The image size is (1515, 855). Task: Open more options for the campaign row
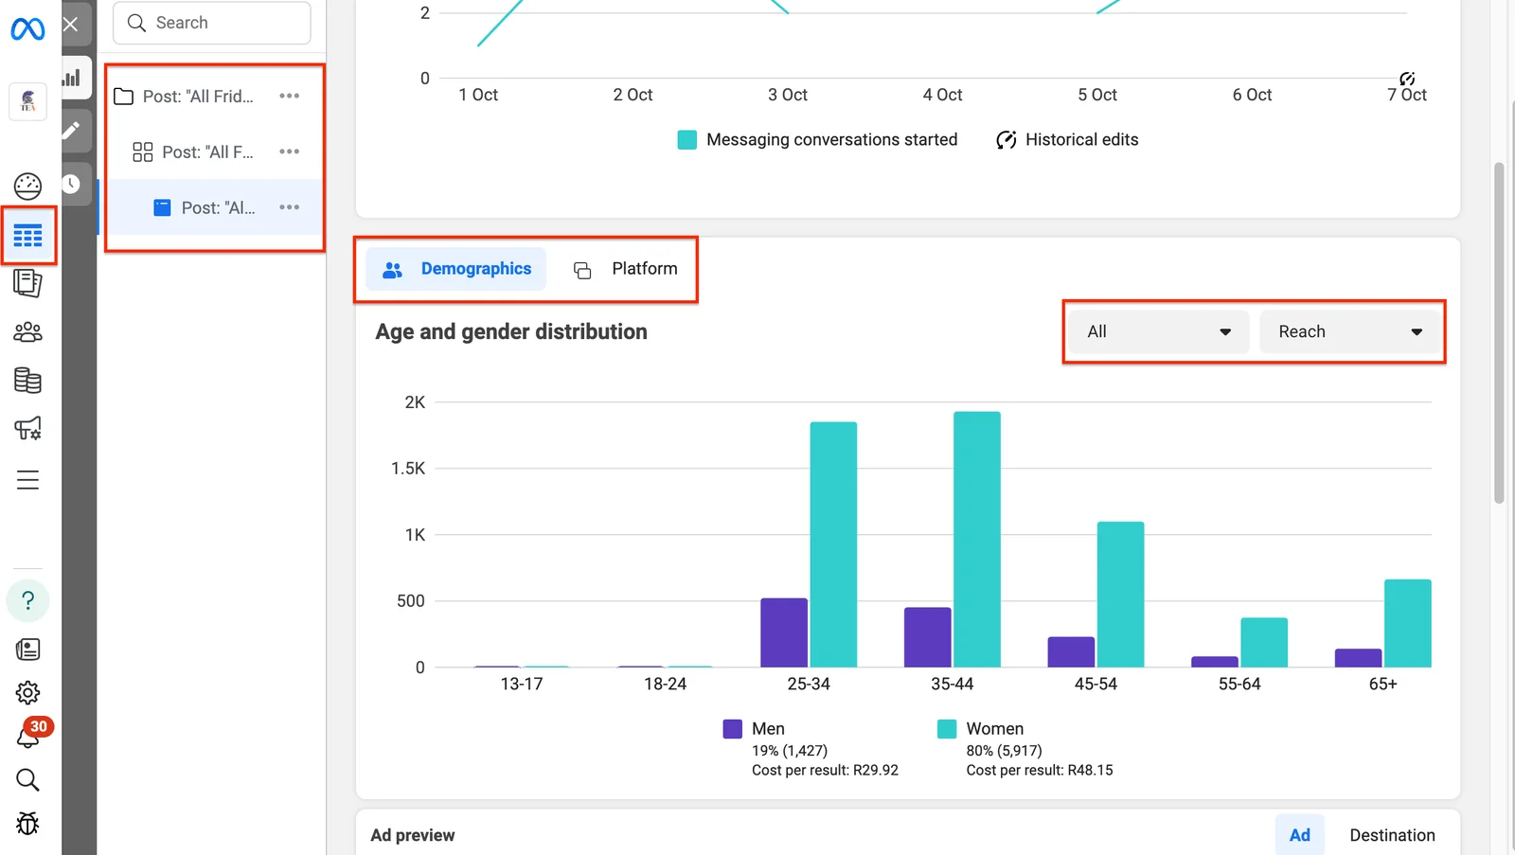[290, 97]
